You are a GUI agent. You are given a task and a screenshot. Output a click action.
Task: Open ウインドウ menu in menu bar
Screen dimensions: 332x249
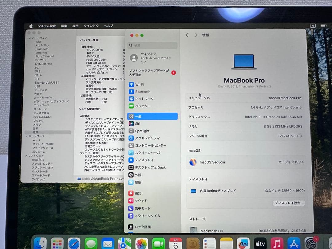pyautogui.click(x=91, y=26)
